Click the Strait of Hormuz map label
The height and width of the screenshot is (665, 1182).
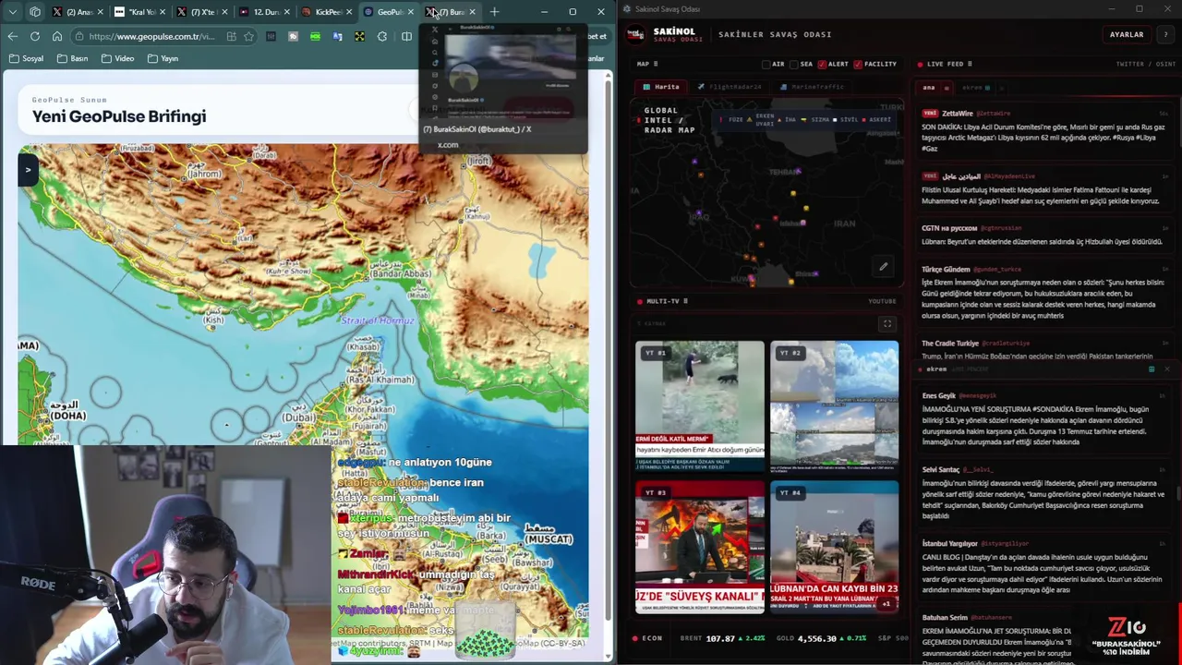(x=379, y=320)
